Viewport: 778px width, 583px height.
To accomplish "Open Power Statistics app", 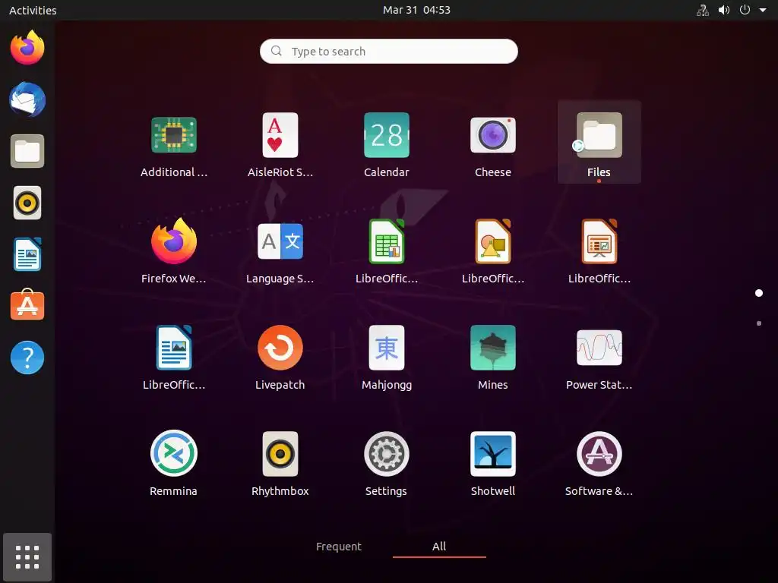I will pos(599,347).
